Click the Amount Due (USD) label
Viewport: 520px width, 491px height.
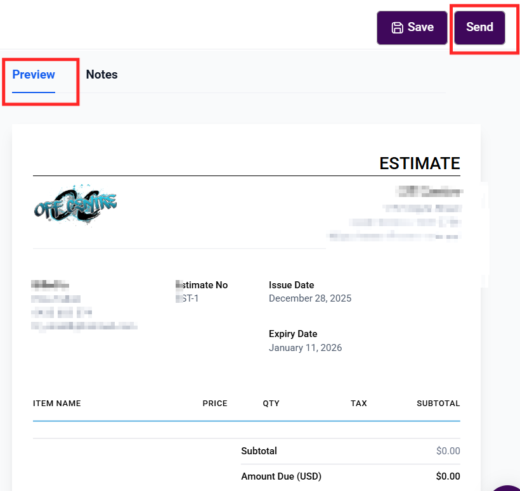pos(281,476)
